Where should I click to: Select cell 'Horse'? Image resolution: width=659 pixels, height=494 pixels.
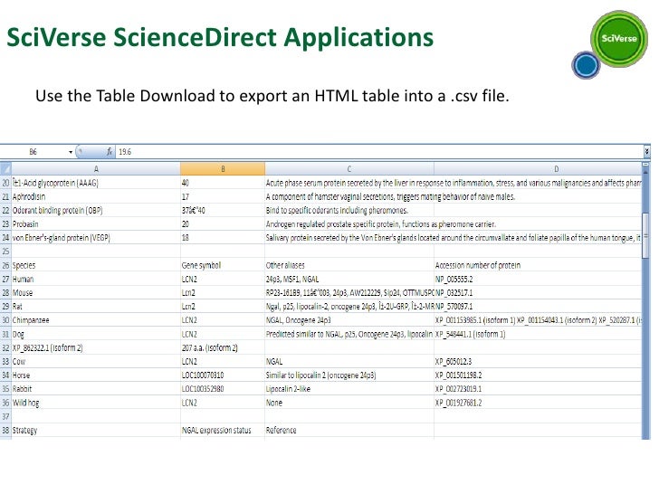(96, 375)
